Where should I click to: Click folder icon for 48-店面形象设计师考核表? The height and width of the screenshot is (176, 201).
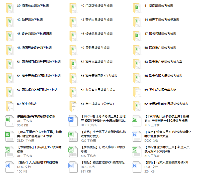(10, 50)
